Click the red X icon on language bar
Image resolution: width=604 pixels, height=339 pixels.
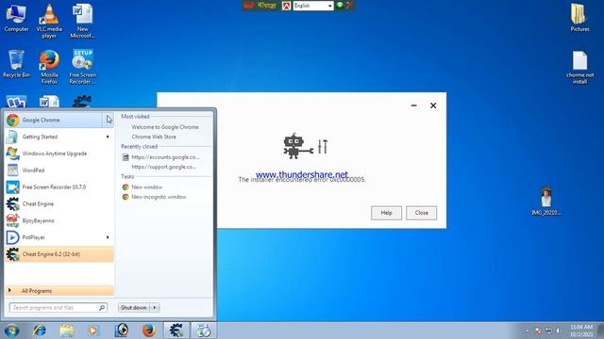click(349, 6)
